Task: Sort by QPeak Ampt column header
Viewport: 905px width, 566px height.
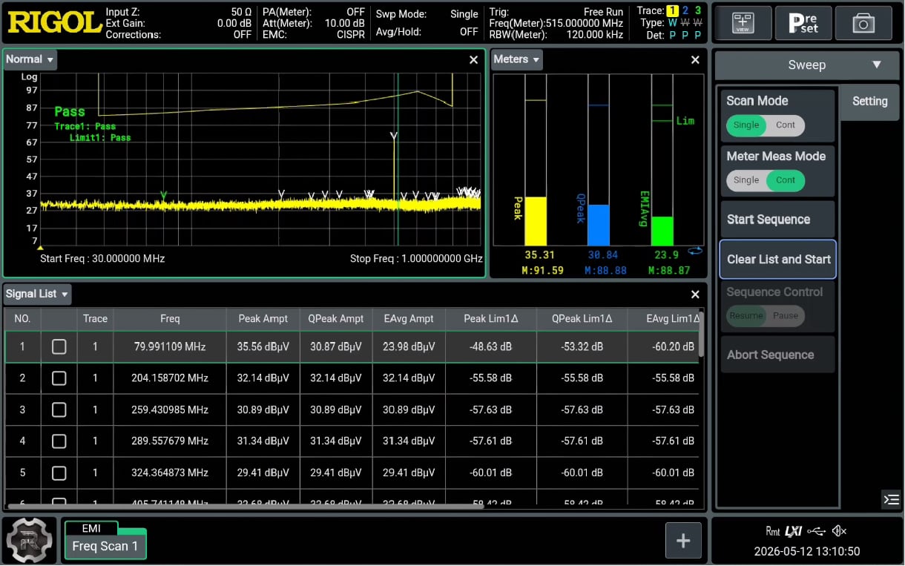Action: point(336,319)
